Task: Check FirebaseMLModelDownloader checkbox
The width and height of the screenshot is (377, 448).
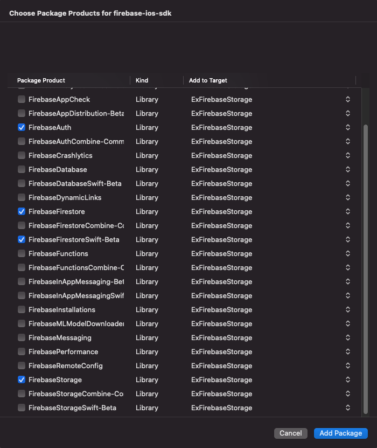Action: click(x=22, y=323)
